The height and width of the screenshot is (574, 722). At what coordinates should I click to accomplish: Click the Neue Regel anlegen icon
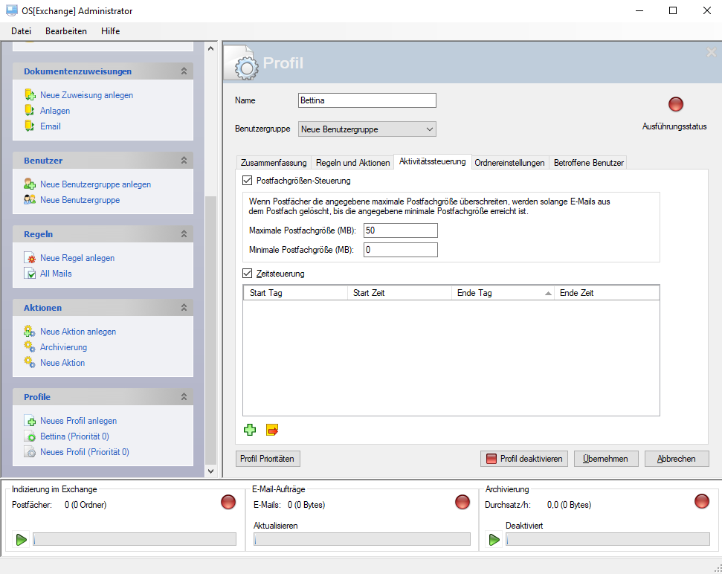coord(30,258)
